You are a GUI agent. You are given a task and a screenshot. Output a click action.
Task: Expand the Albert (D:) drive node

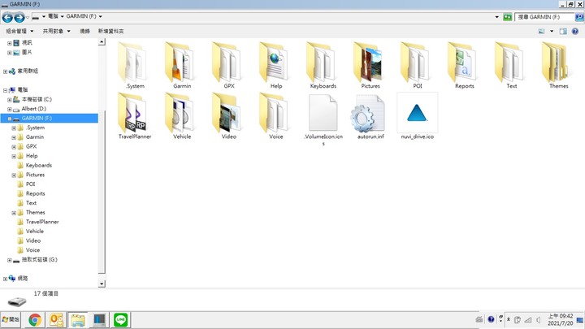click(10, 110)
